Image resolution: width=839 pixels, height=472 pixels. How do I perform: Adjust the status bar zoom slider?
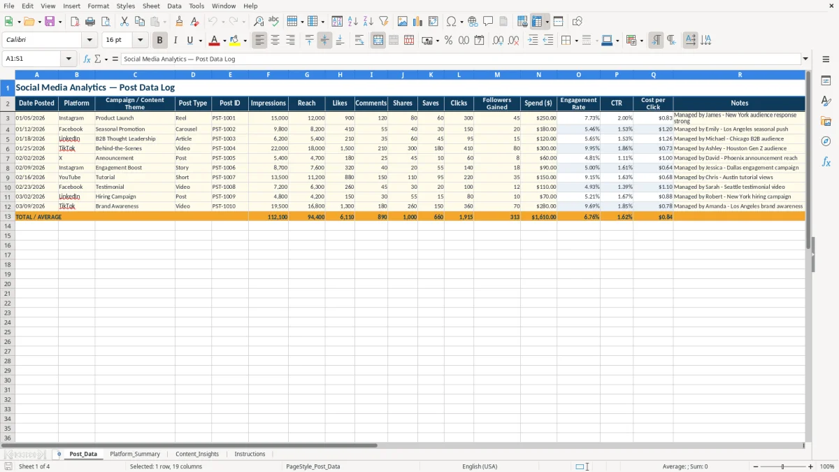[783, 466]
